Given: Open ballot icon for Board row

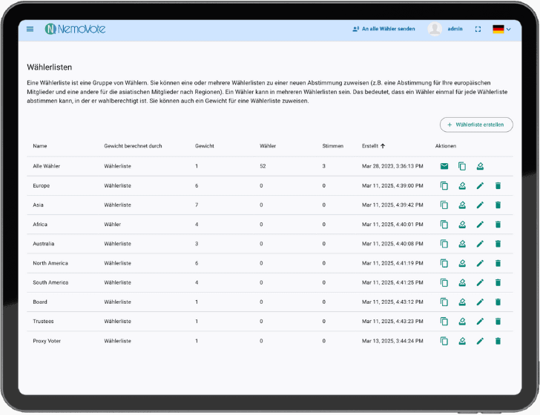Looking at the screenshot, I should click(462, 302).
